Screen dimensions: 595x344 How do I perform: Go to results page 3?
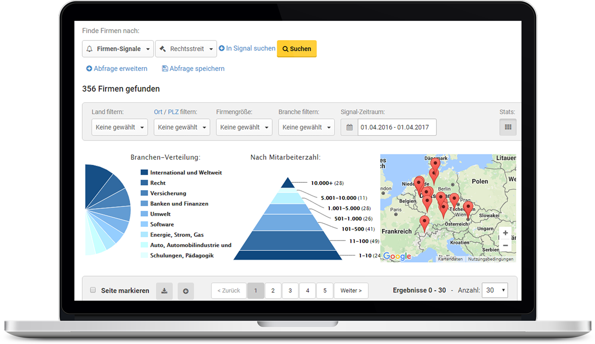290,291
